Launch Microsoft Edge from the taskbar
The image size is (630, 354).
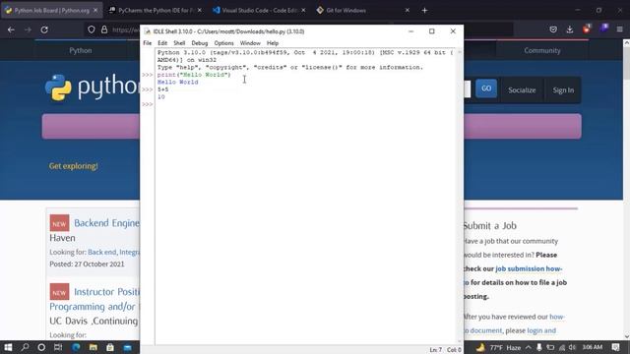[x=76, y=347]
